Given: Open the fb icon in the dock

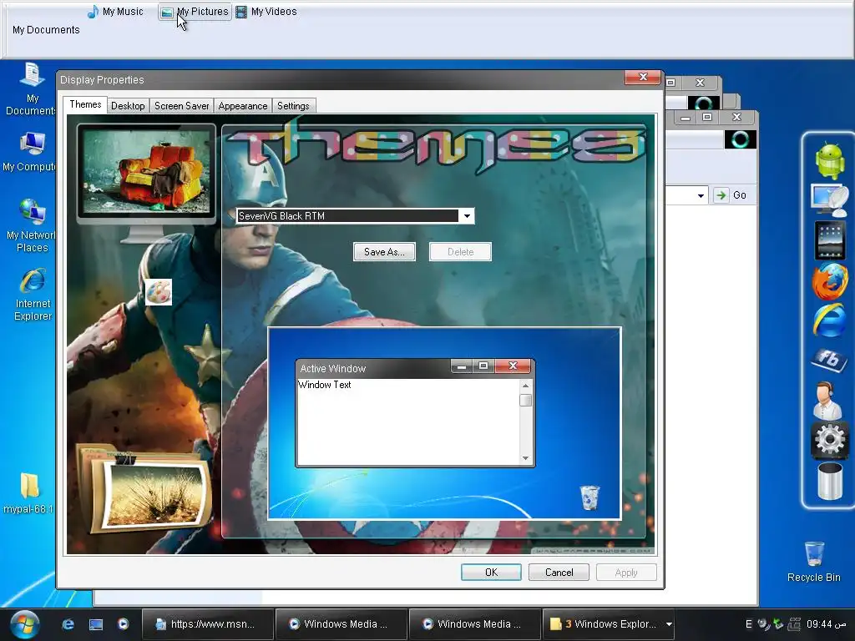Looking at the screenshot, I should (829, 361).
